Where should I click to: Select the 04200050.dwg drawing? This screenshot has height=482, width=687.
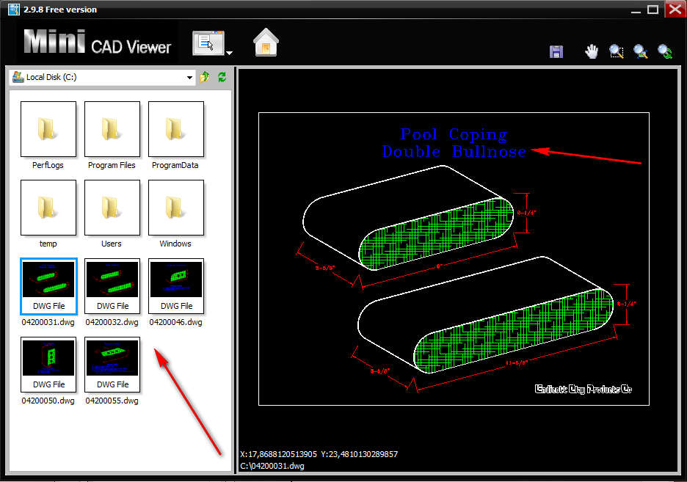(48, 365)
